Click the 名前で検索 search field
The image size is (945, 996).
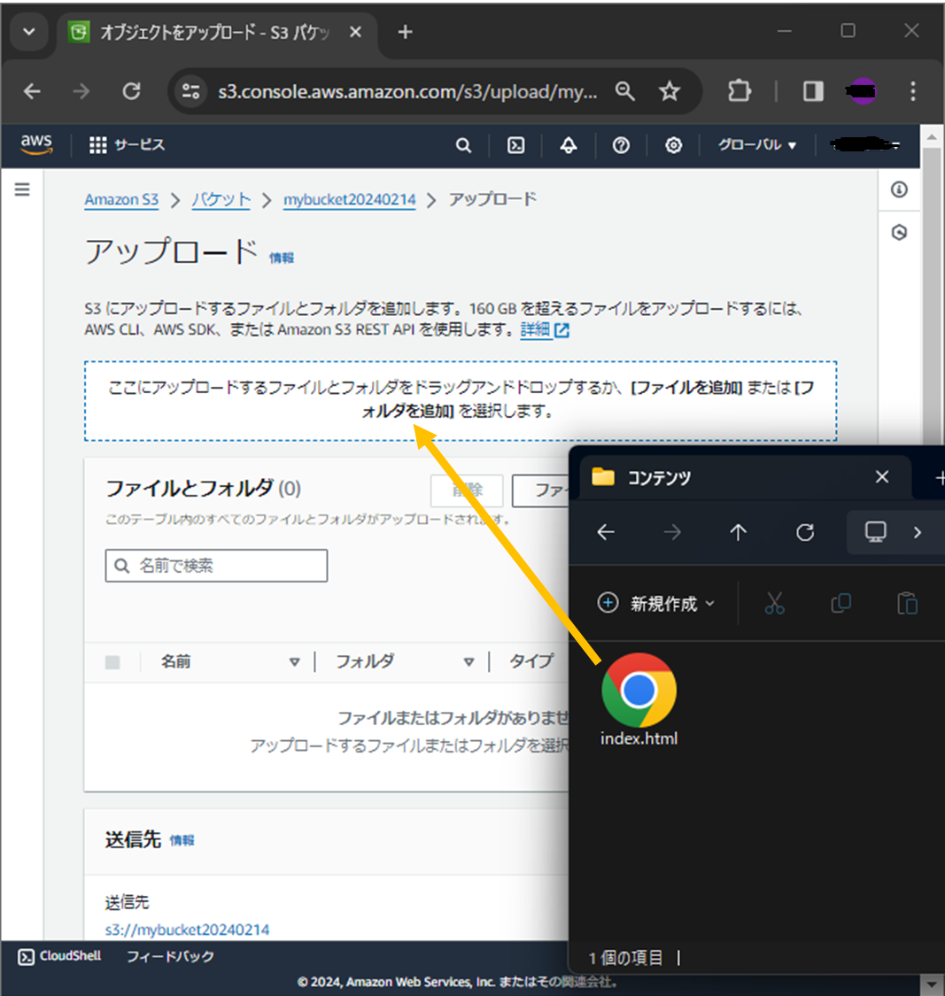[x=216, y=566]
